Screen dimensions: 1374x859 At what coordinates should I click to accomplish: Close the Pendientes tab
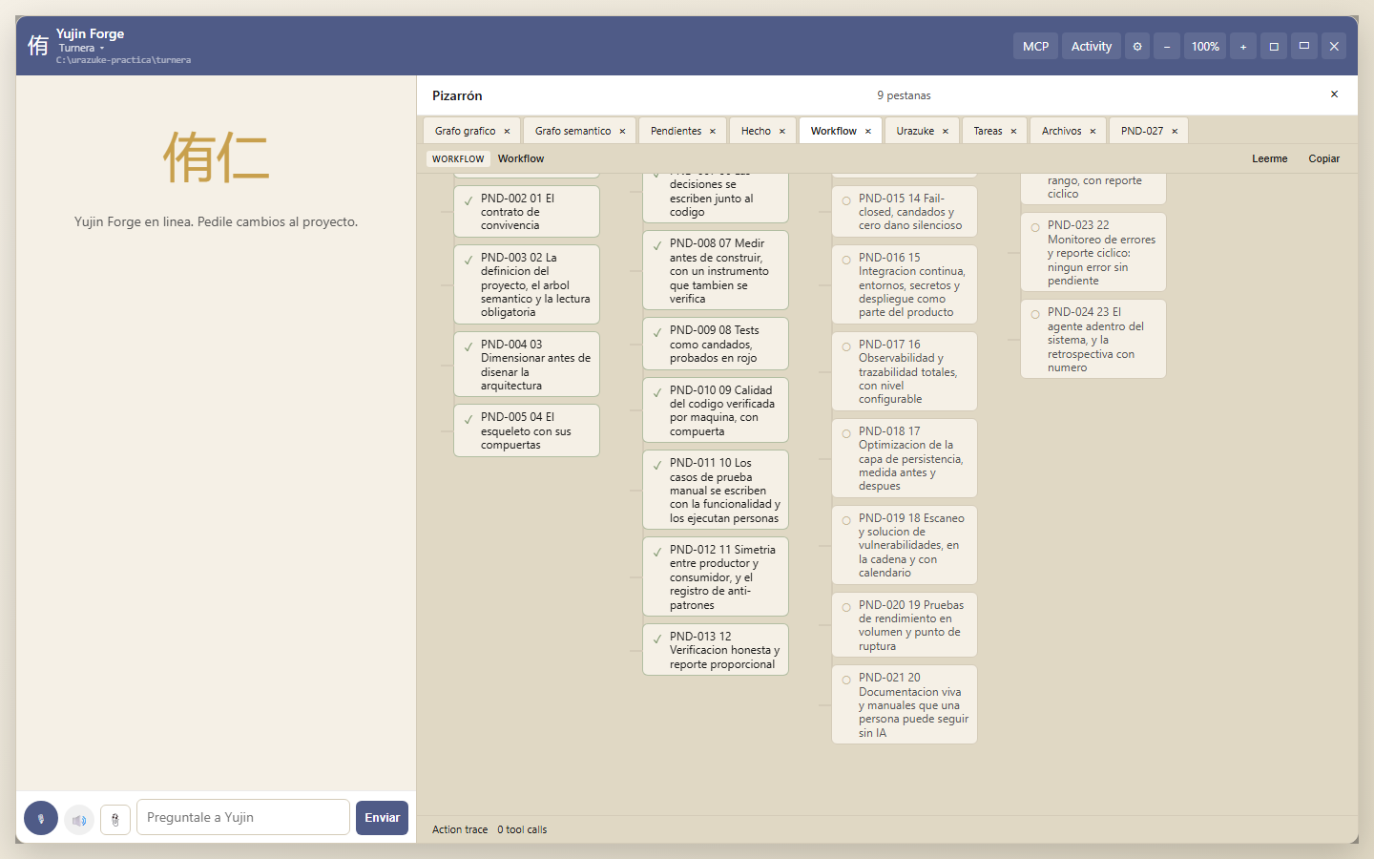point(712,132)
